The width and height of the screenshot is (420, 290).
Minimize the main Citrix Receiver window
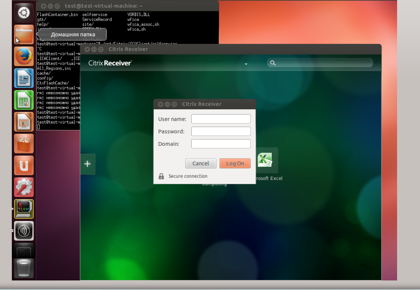94,49
